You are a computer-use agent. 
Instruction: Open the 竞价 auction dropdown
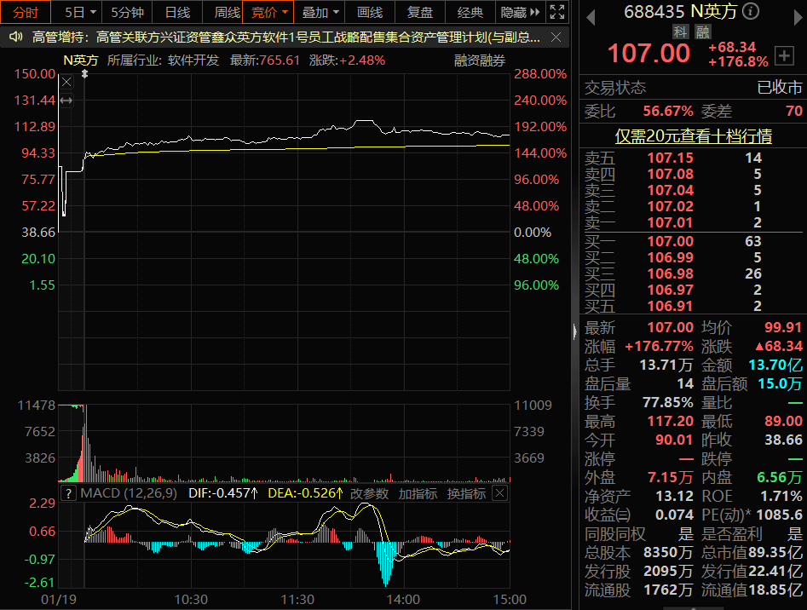click(x=268, y=12)
